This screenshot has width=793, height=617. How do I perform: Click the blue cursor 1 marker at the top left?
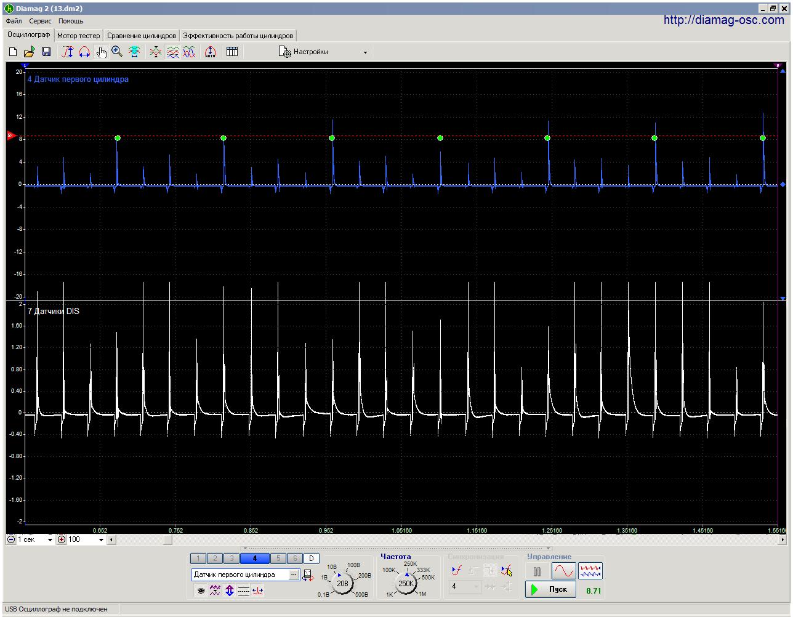pyautogui.click(x=25, y=65)
